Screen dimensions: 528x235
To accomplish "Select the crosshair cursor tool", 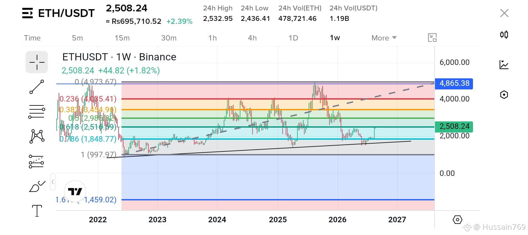I will [x=37, y=62].
